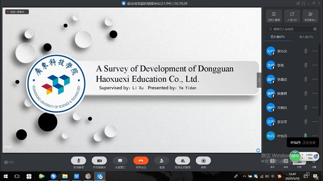Open the WPS Writer taskbar icon

77,176
